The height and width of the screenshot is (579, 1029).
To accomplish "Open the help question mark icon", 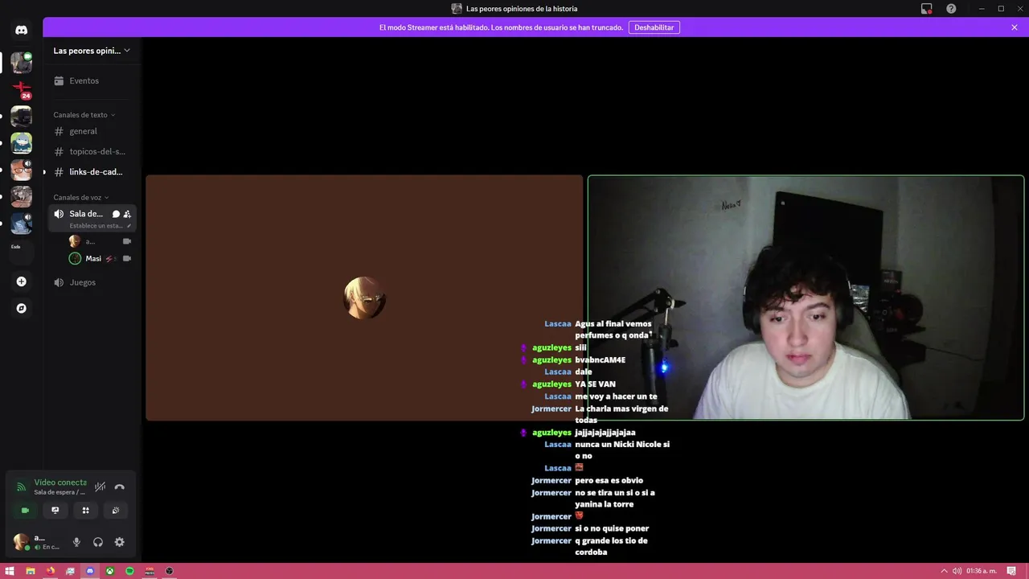I will [x=951, y=9].
